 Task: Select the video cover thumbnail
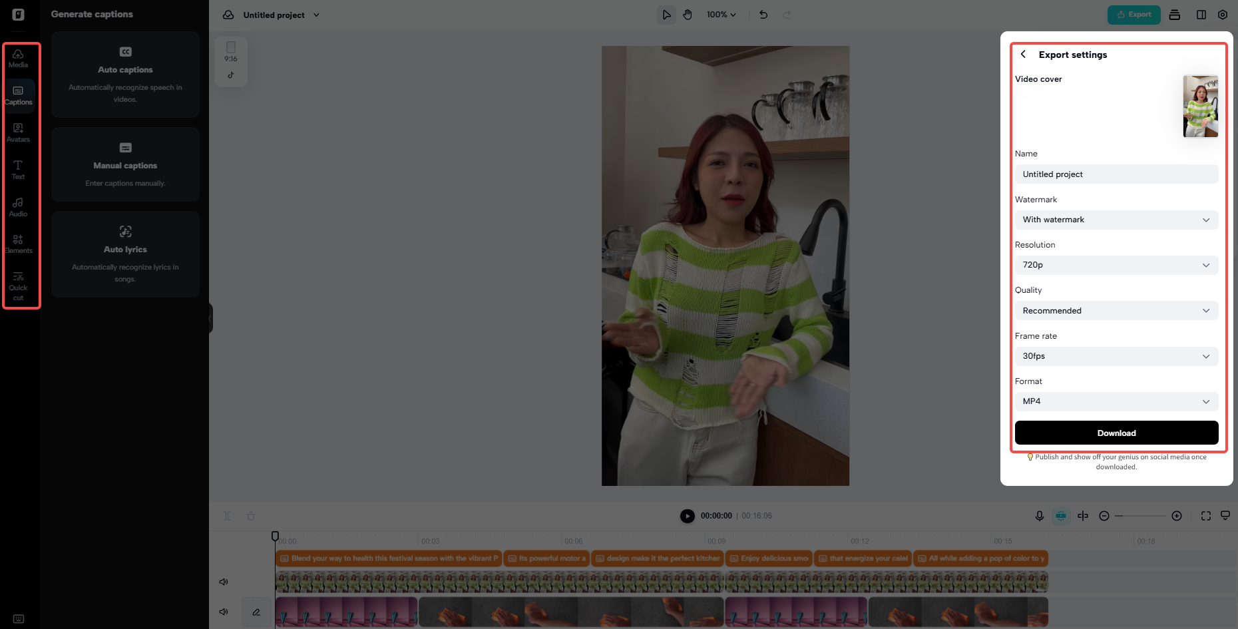pos(1201,106)
